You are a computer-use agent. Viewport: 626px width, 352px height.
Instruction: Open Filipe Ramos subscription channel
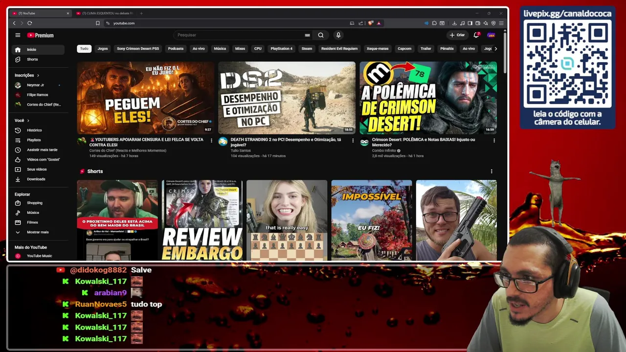[x=38, y=95]
